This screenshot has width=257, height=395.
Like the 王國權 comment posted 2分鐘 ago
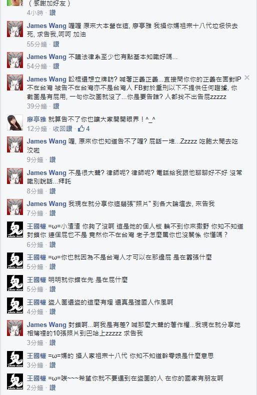[52, 387]
